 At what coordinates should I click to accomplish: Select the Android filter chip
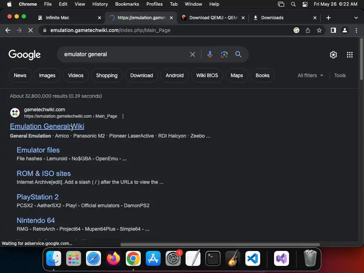click(x=175, y=75)
